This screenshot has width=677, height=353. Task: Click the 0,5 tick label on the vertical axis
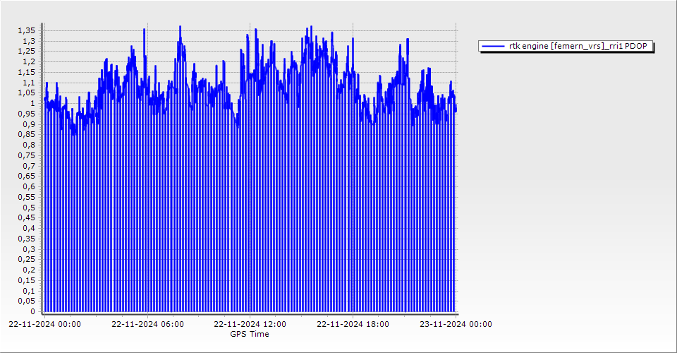(28, 208)
